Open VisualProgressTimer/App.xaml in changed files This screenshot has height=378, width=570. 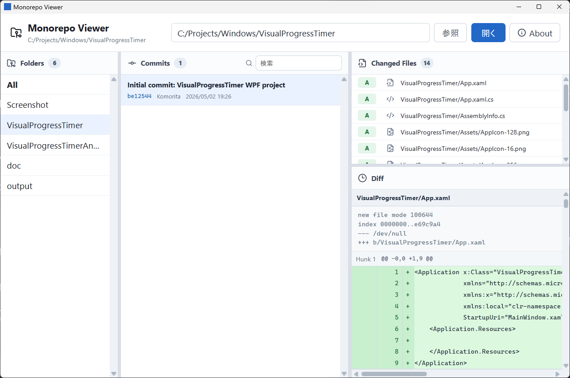458,83
